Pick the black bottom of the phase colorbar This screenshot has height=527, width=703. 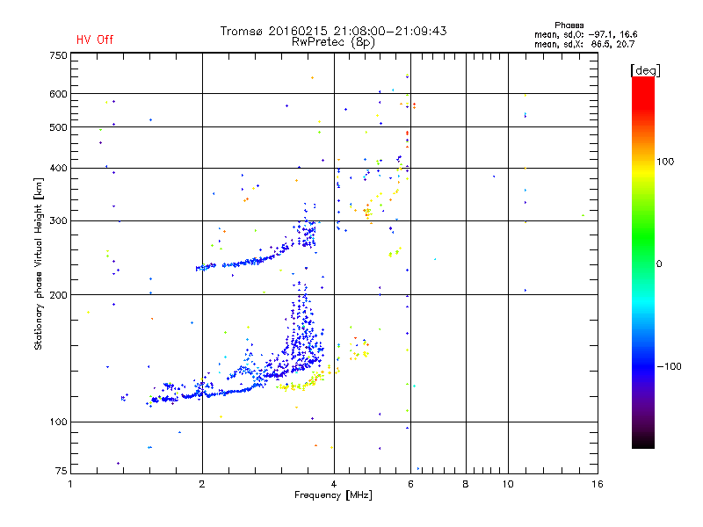[x=643, y=442]
